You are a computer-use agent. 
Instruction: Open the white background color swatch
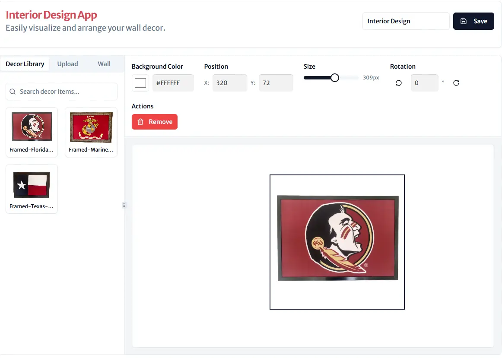coord(140,83)
